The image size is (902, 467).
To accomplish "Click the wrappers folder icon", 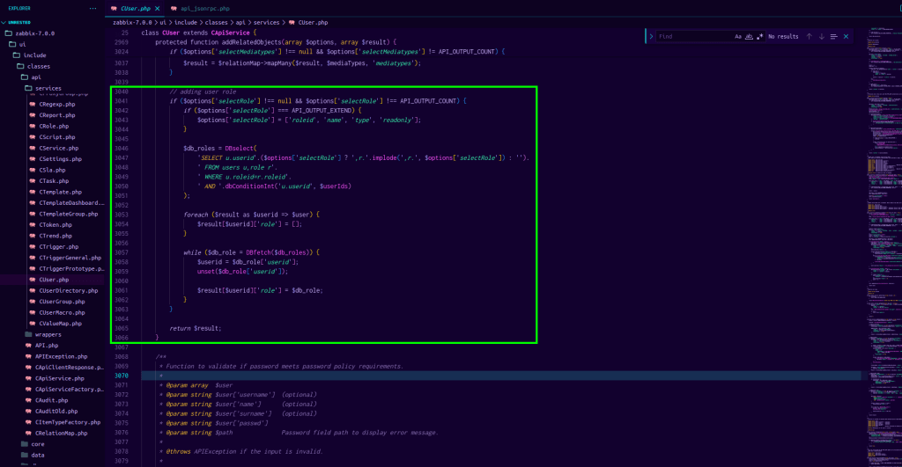I will (x=28, y=334).
